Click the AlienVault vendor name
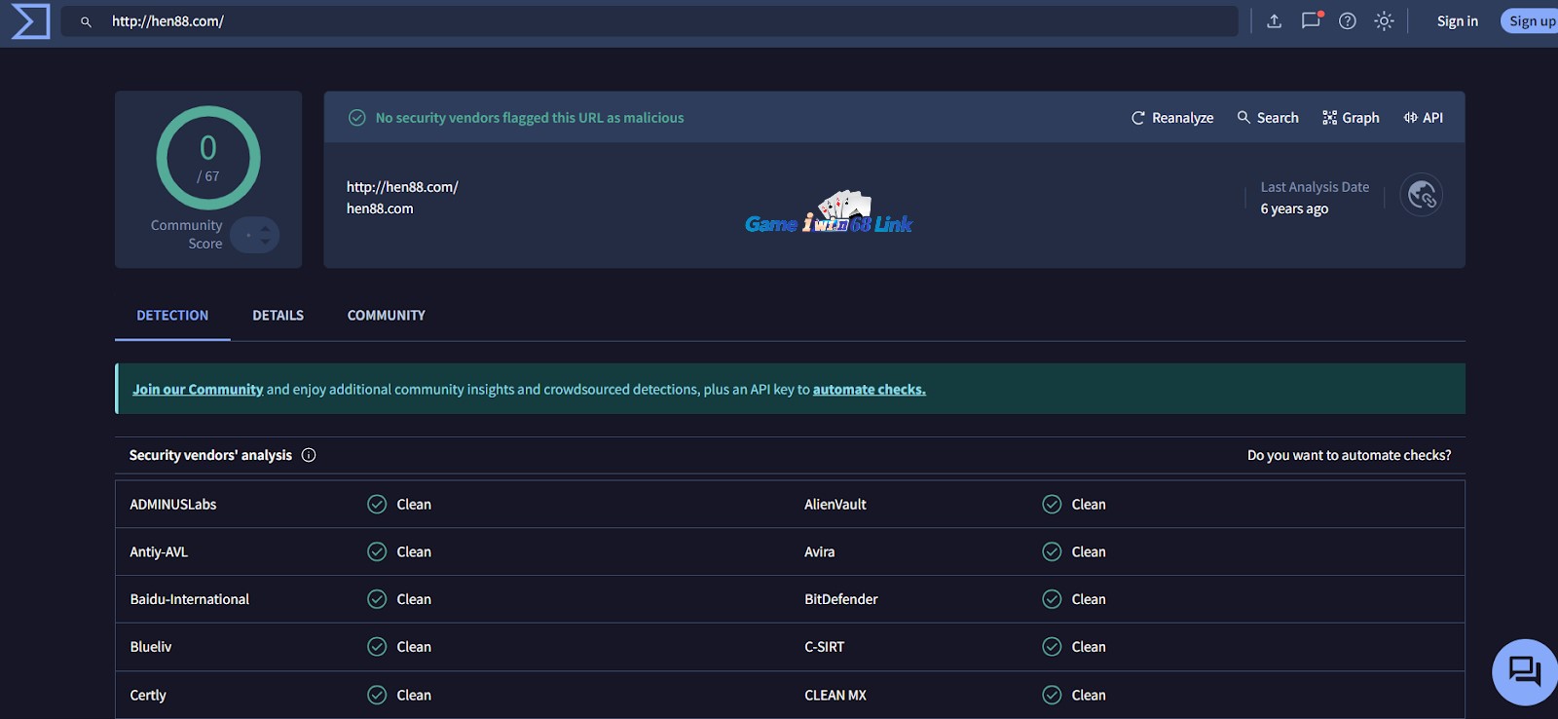This screenshot has width=1558, height=719. point(835,505)
